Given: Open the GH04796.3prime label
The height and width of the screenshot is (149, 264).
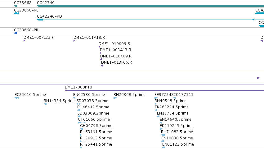Looking at the screenshot, I should tap(96, 126).
